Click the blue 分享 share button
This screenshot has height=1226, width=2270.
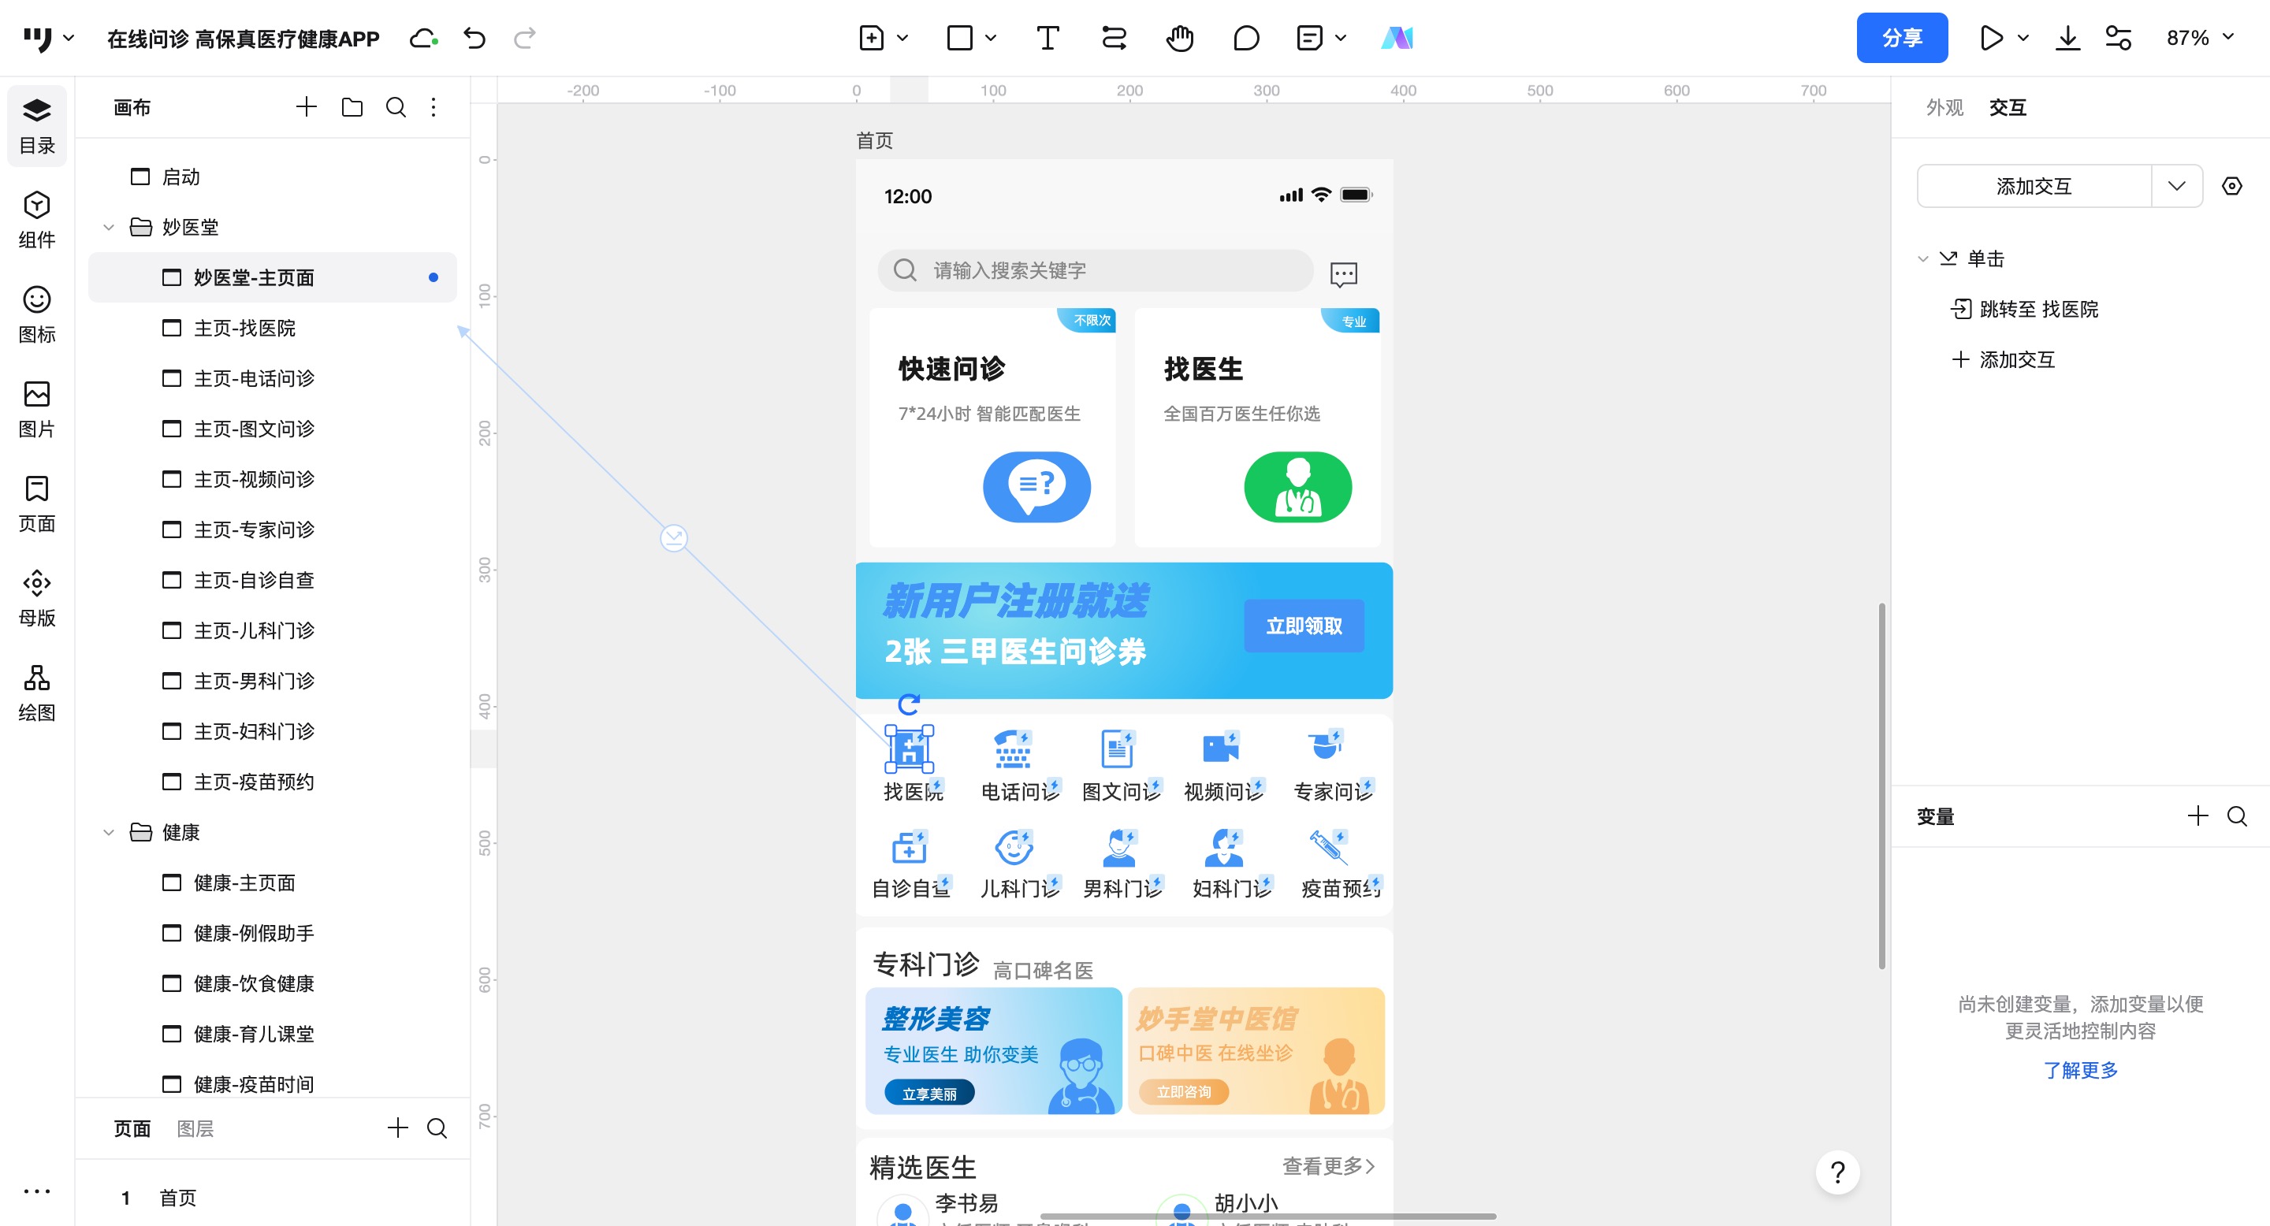click(1901, 38)
